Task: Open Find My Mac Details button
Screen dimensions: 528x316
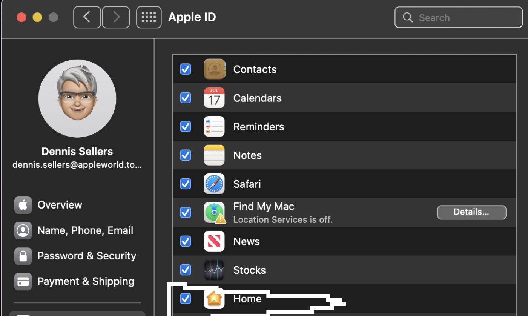Action: pos(471,212)
